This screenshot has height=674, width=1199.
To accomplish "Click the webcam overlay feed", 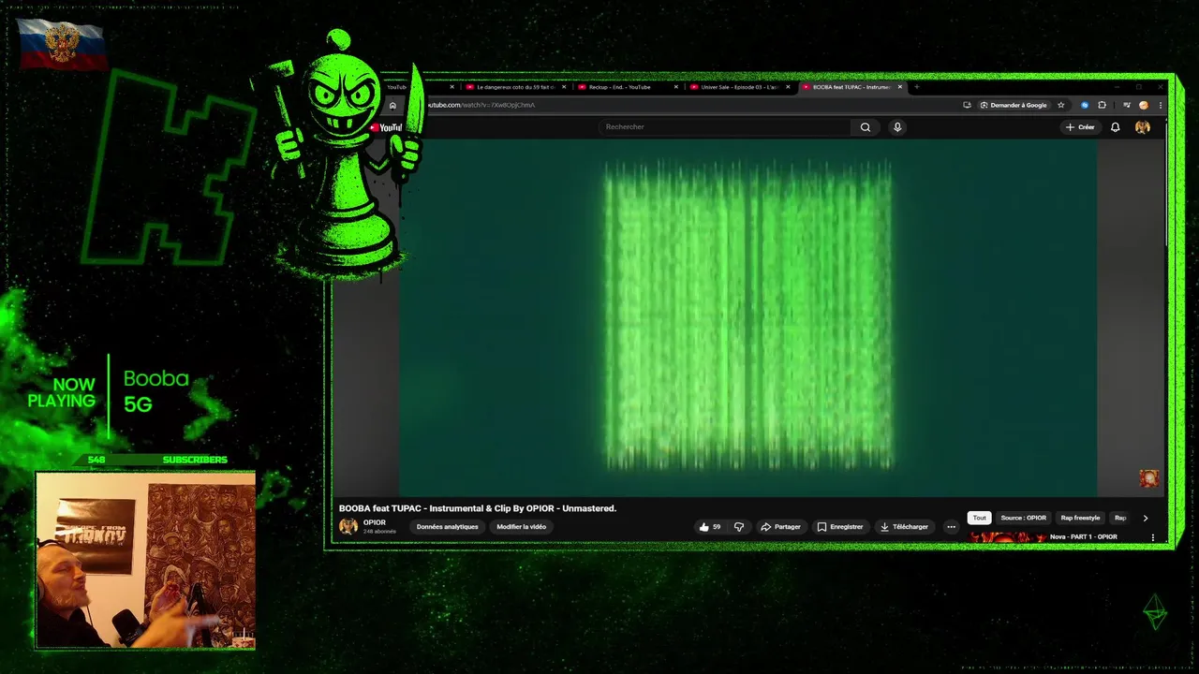I will 145,560.
